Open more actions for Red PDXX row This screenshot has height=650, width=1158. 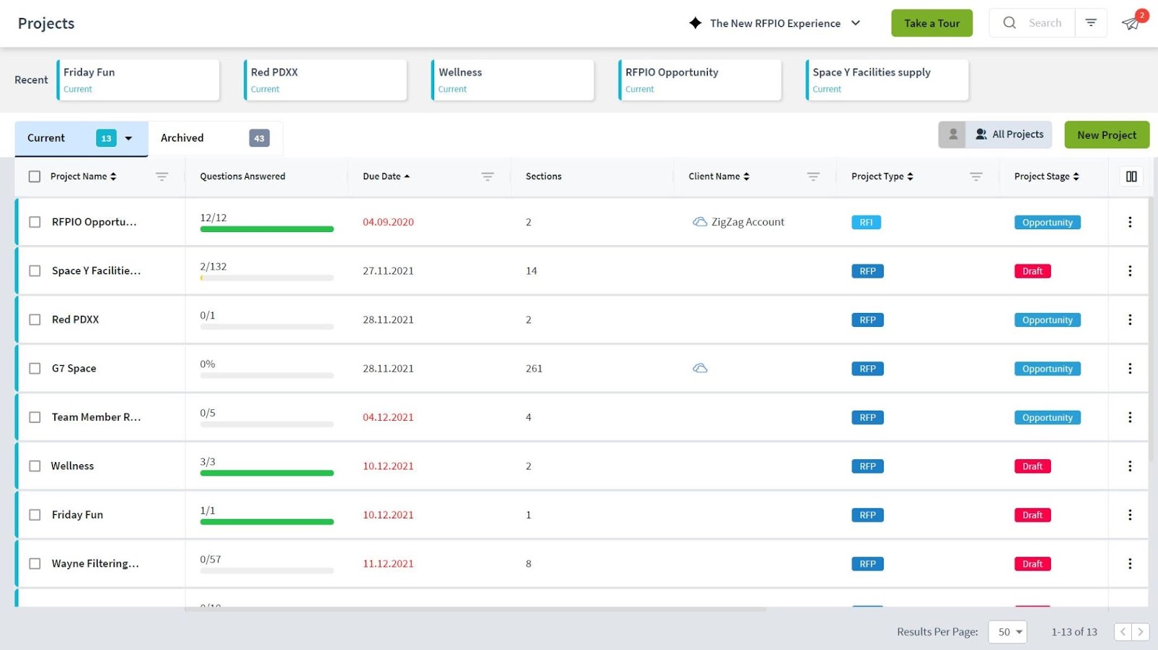pos(1130,320)
